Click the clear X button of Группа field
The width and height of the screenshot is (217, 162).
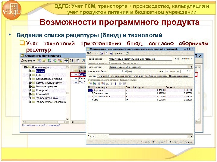coord(191,136)
